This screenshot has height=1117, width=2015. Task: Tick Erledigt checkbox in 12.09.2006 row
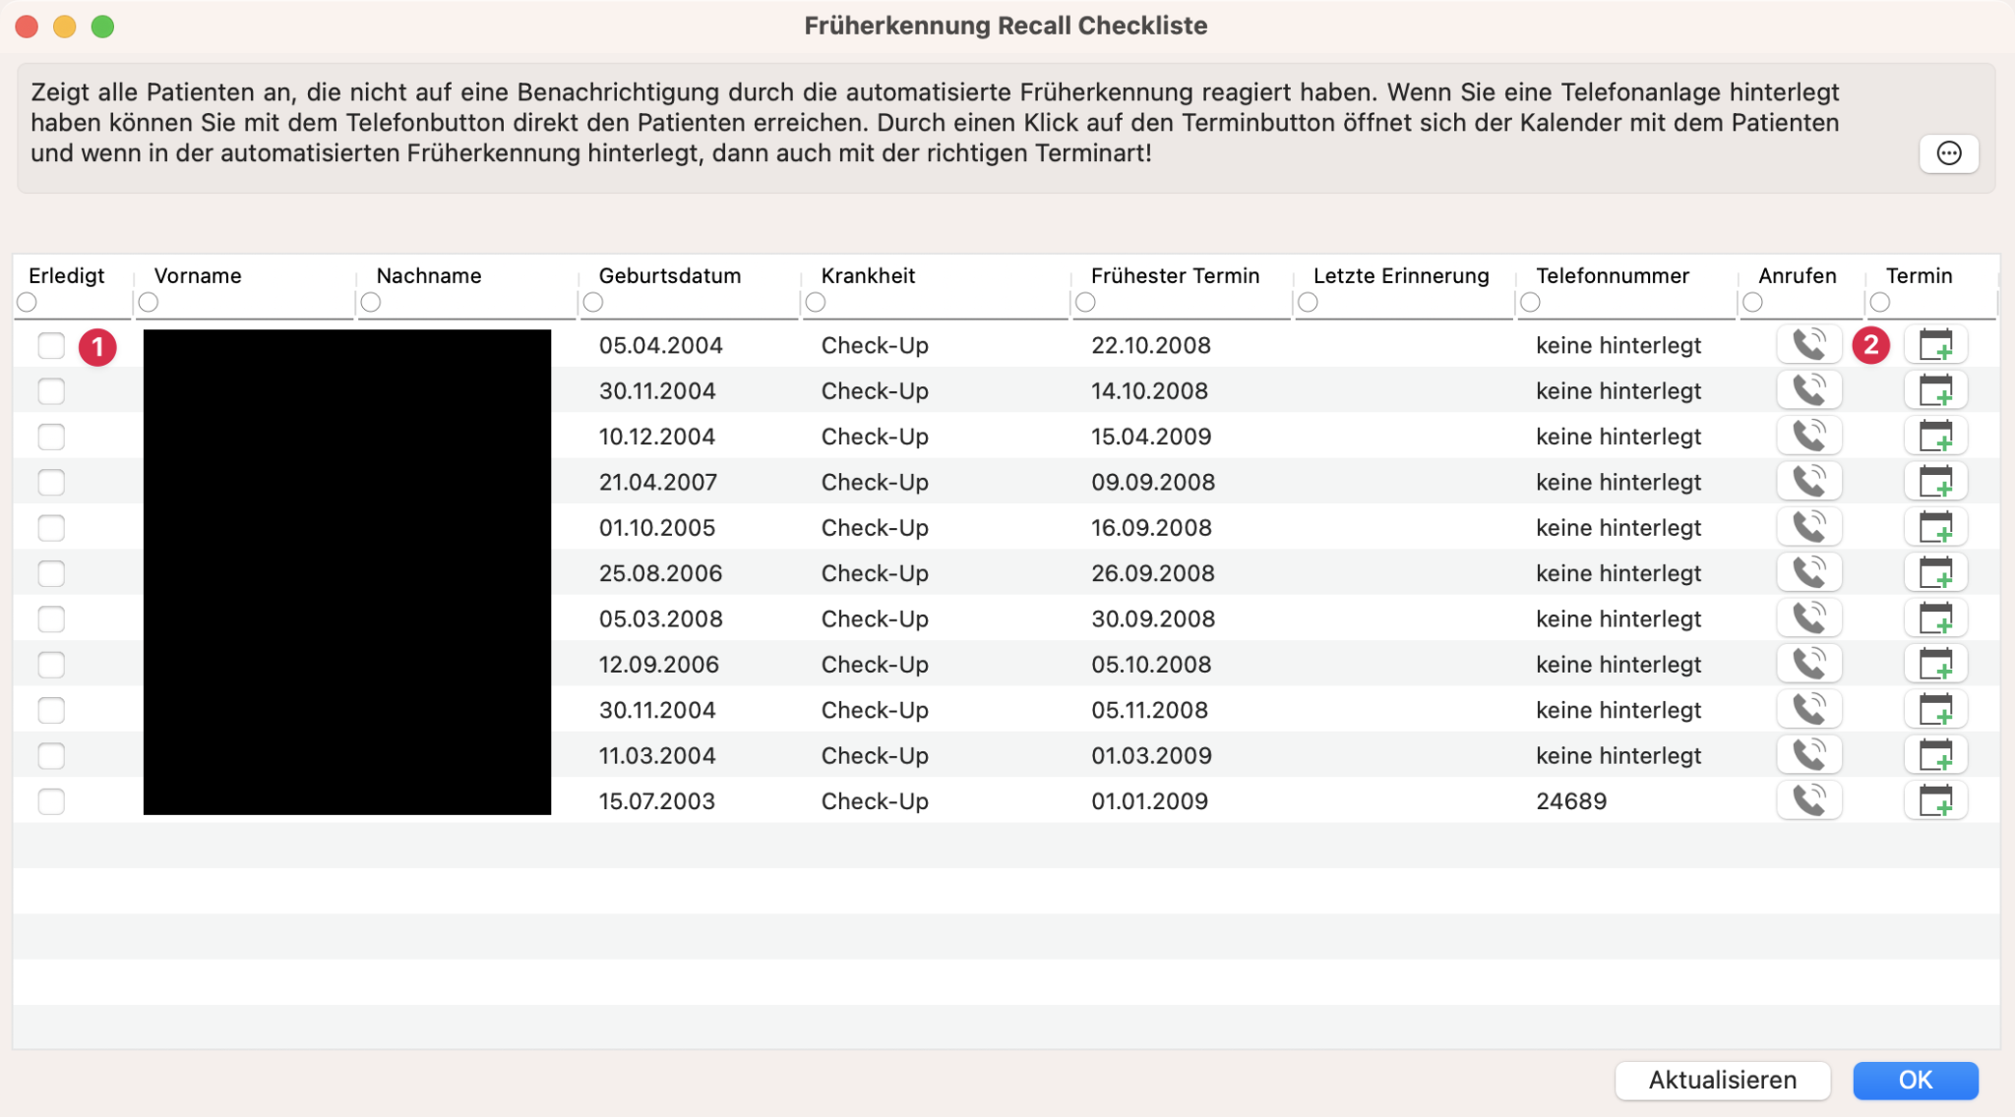(x=51, y=664)
